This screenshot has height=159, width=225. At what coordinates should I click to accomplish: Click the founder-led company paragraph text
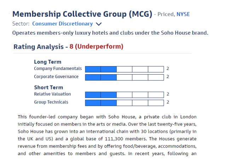coord(107,135)
